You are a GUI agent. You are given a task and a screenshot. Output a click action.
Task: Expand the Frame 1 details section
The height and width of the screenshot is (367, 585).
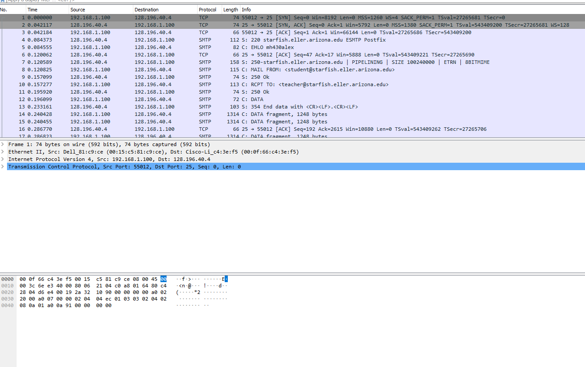coord(3,144)
